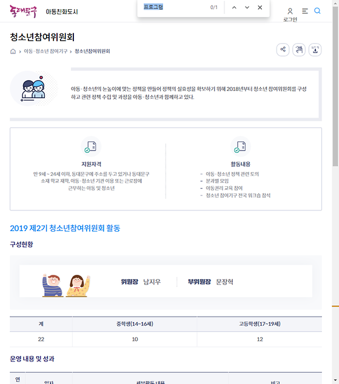339x384 pixels.
Task: Click the print page icon button
Action: click(x=299, y=50)
